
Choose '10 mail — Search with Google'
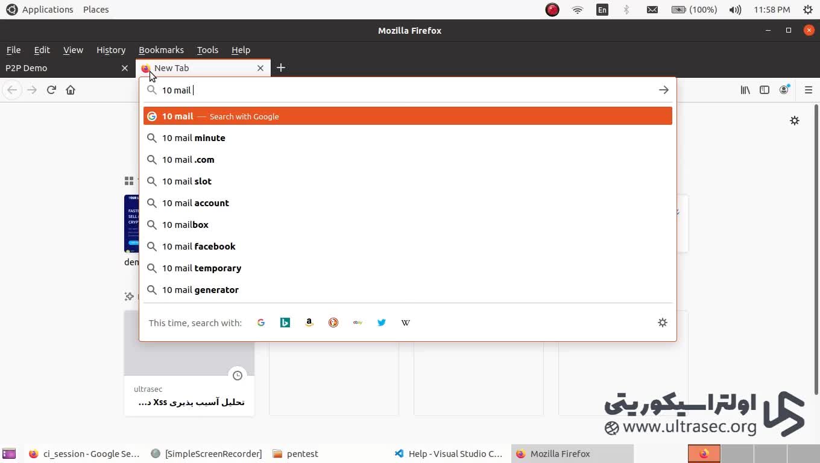[x=408, y=116]
